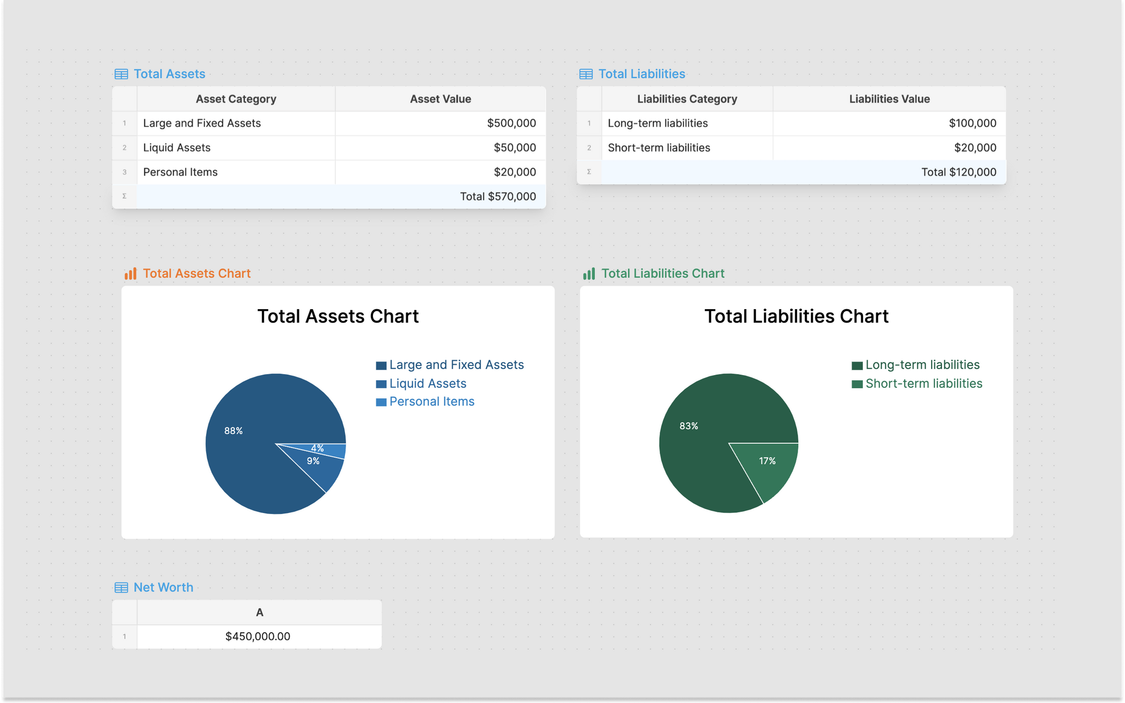The height and width of the screenshot is (703, 1125).
Task: Click the Short-term liabilities legend label
Action: 924,384
